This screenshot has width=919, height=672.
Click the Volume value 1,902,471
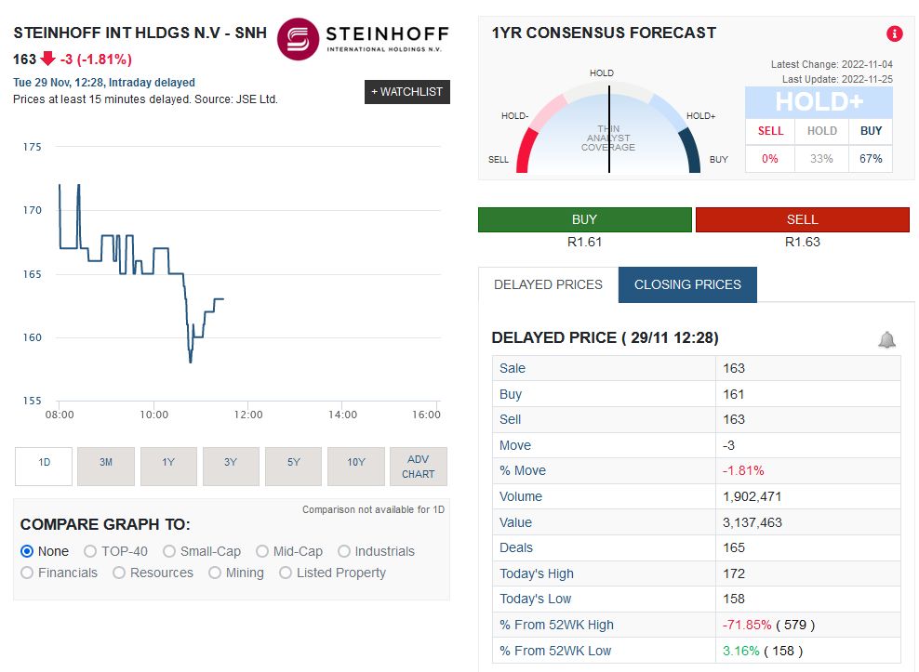[x=752, y=497]
